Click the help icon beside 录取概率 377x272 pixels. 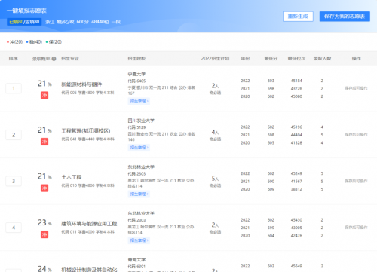click(x=54, y=59)
